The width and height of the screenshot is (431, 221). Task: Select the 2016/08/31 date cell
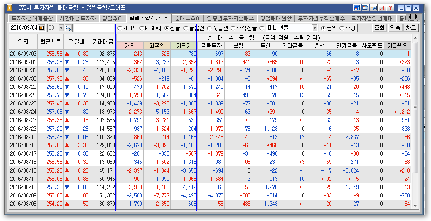(x=23, y=71)
